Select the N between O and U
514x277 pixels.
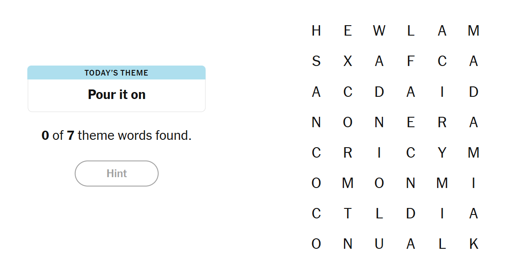(x=347, y=244)
